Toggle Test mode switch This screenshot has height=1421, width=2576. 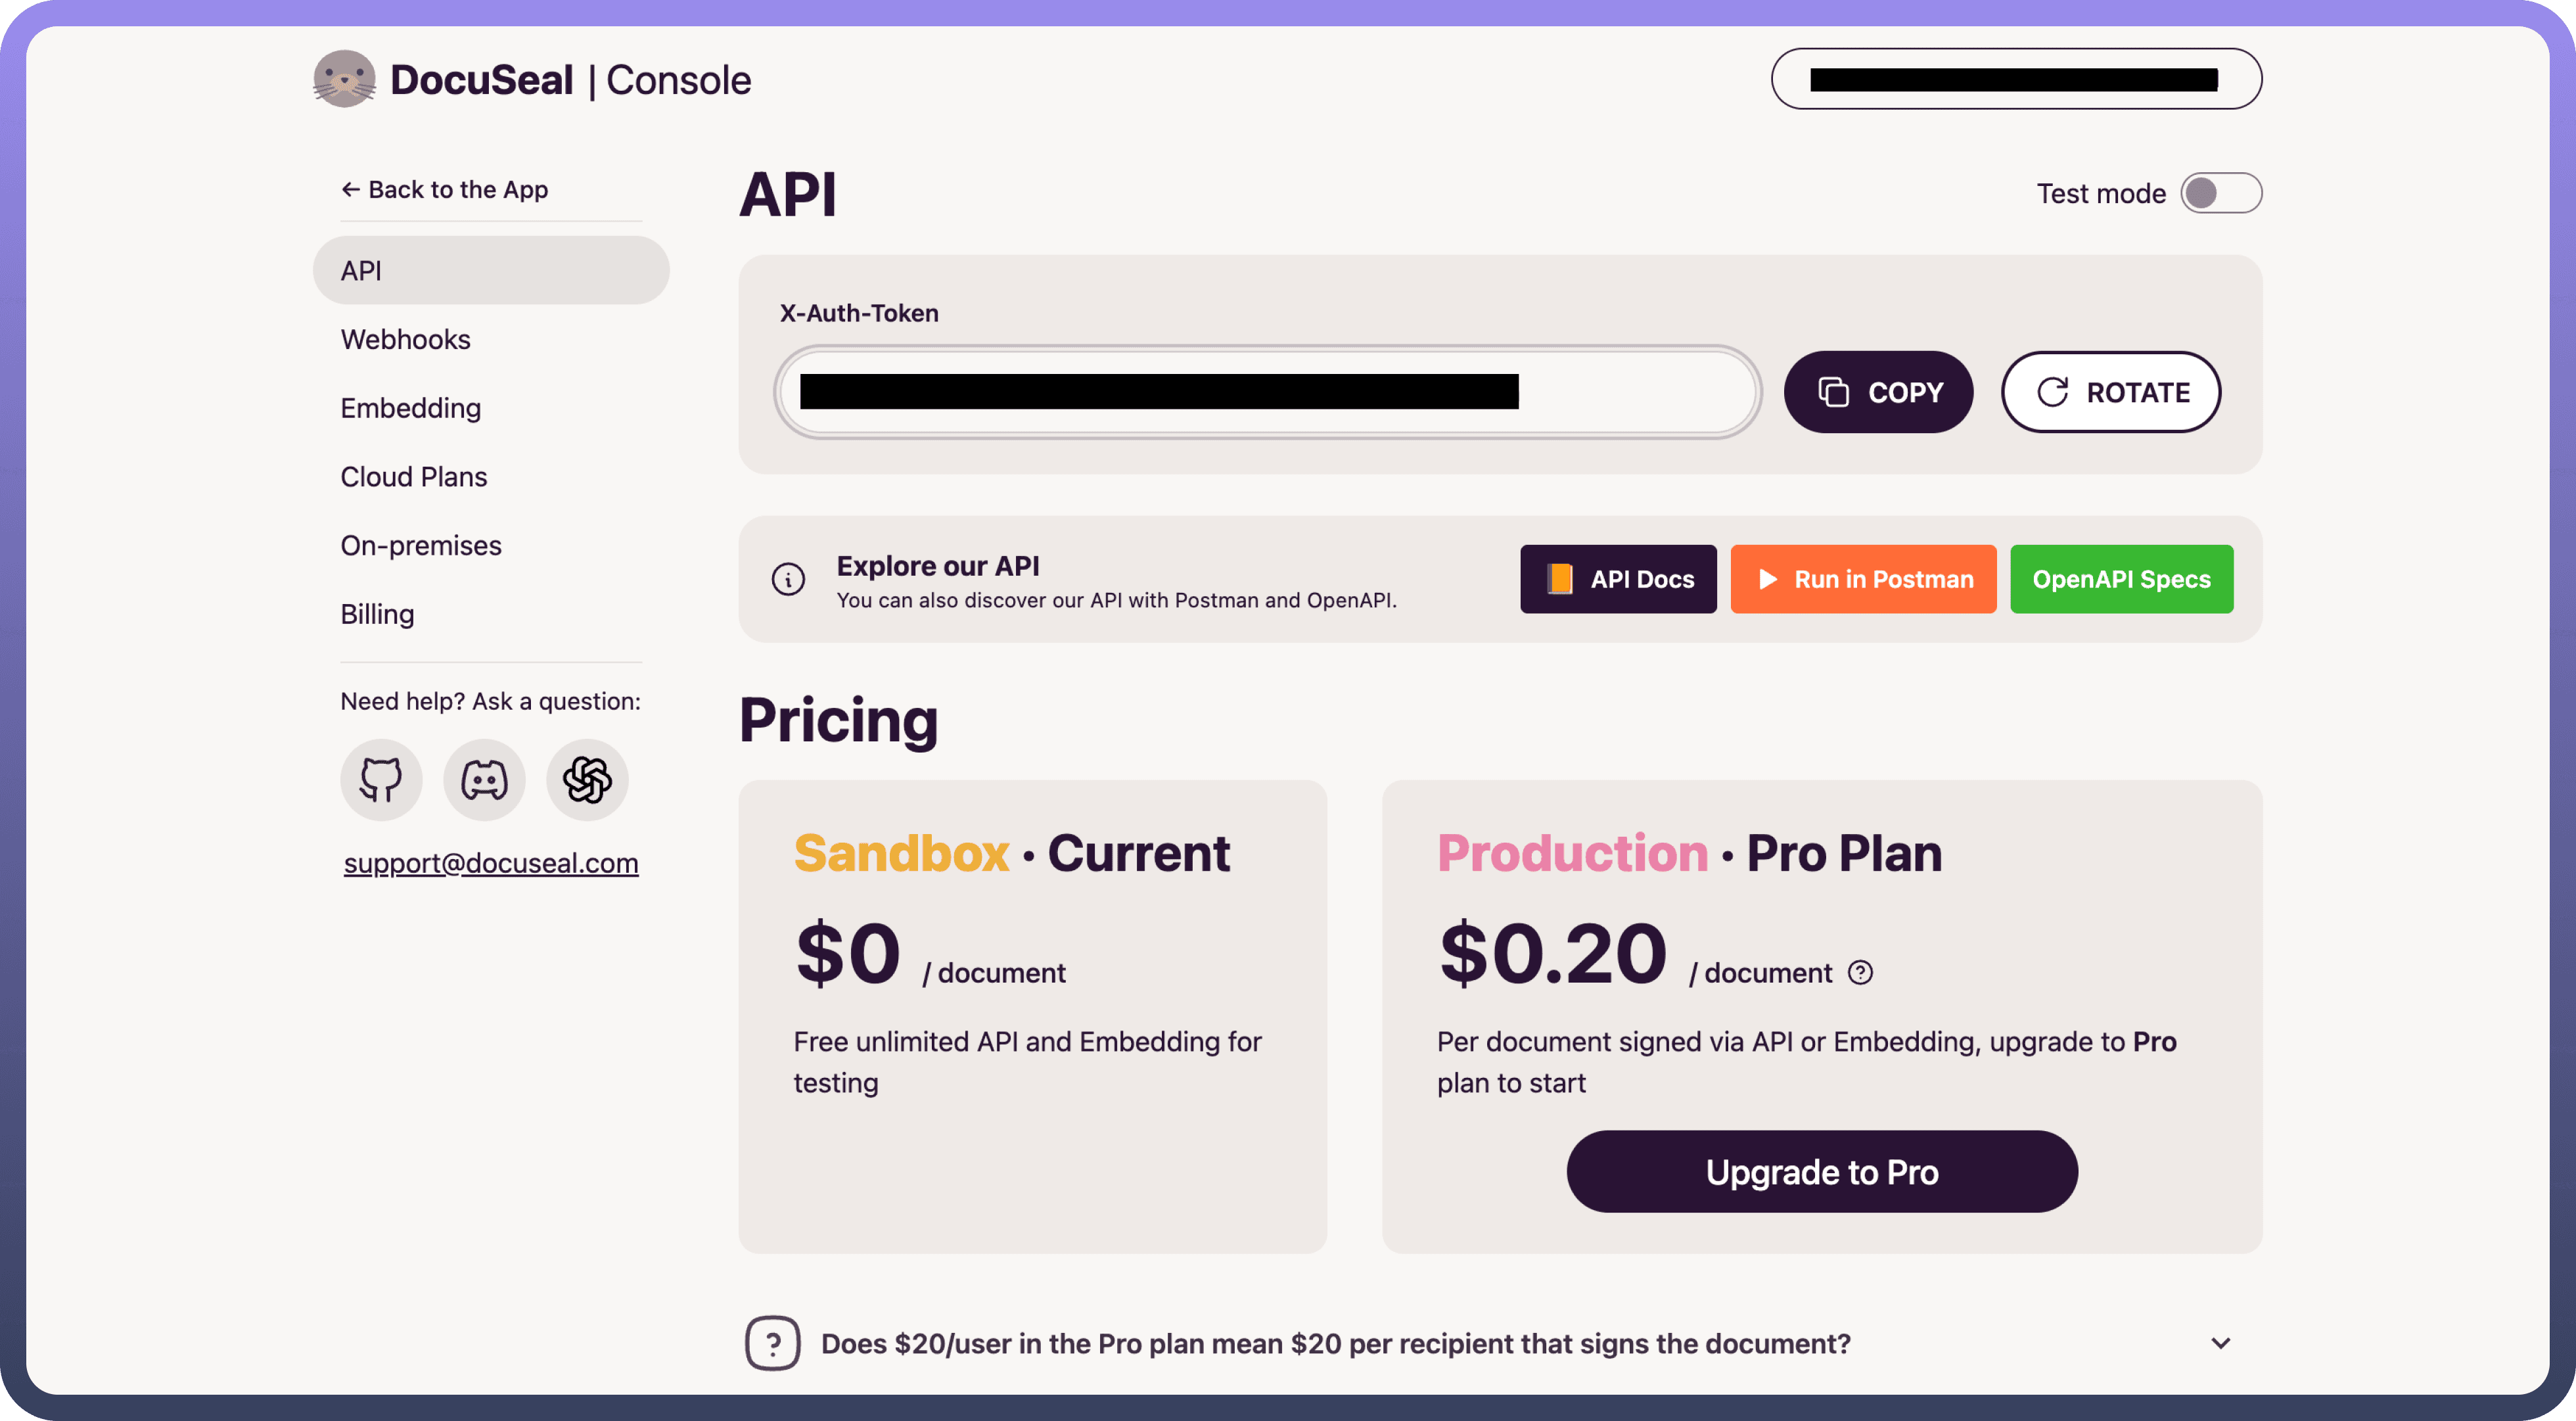(x=2220, y=193)
